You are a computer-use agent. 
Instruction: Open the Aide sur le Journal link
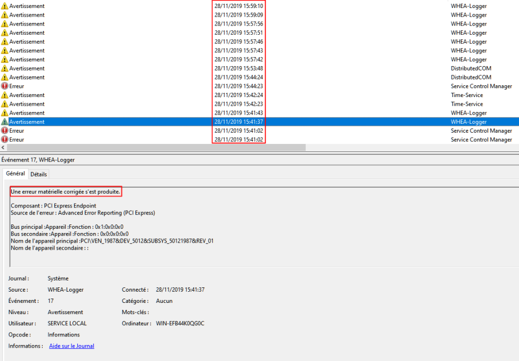click(71, 346)
